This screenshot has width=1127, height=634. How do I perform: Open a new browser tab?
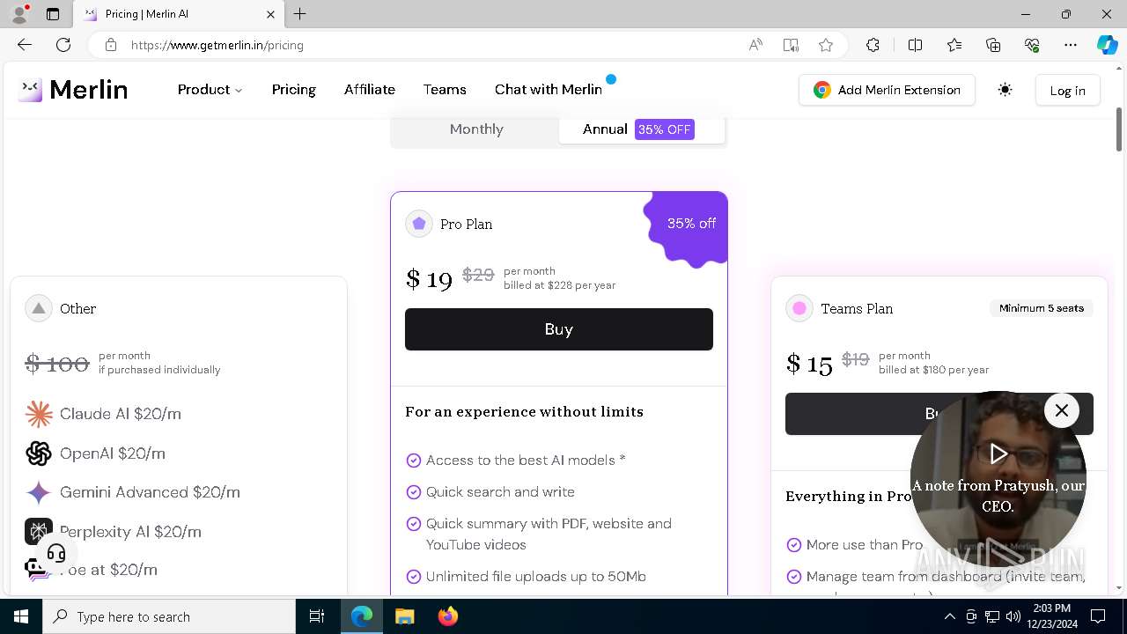(x=300, y=14)
